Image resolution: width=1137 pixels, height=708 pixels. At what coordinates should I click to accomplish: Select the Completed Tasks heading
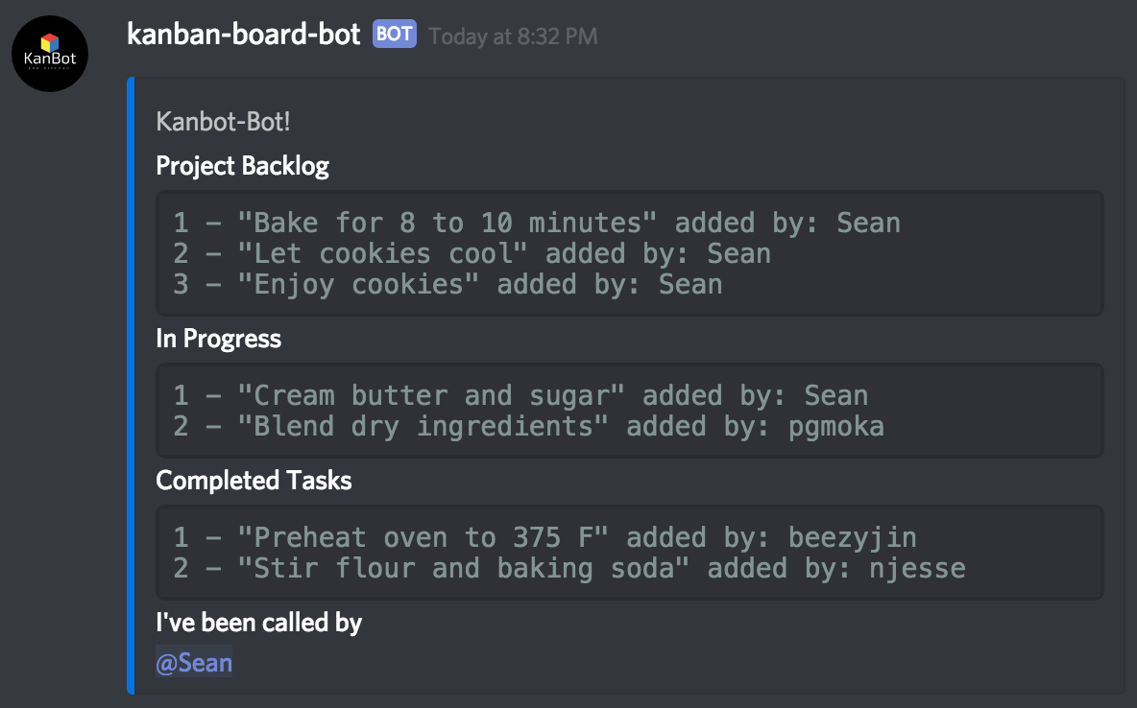pyautogui.click(x=254, y=481)
